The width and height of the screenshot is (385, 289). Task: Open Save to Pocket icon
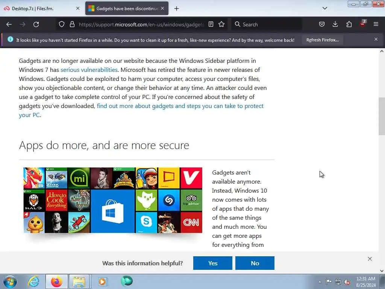[322, 24]
